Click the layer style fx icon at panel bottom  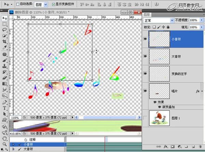click(x=166, y=147)
